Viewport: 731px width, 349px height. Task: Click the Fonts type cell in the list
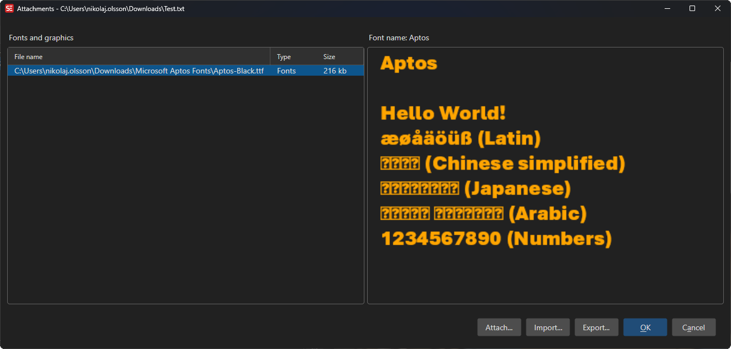pos(286,70)
